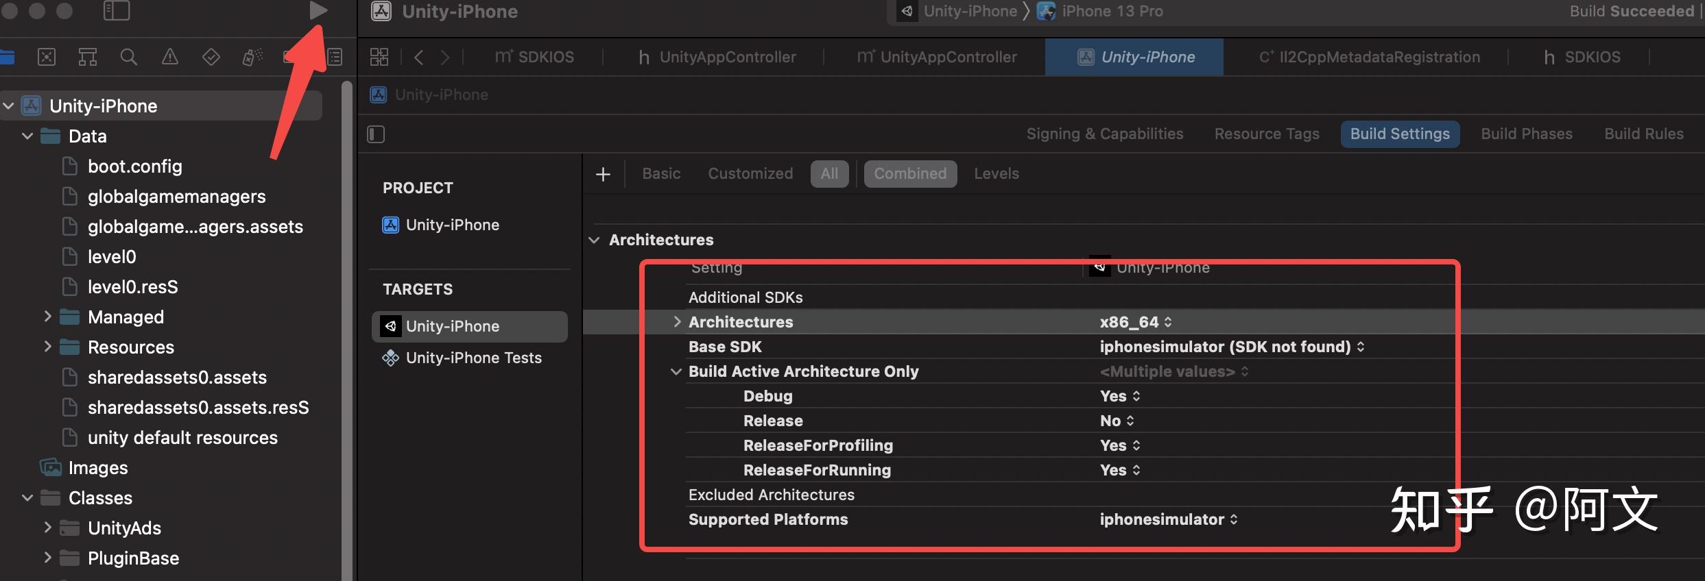Toggle the project targets list sidebar icon

[376, 134]
